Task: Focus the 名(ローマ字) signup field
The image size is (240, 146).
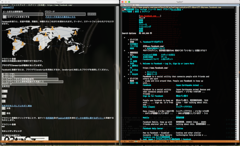Action: tap(25, 76)
